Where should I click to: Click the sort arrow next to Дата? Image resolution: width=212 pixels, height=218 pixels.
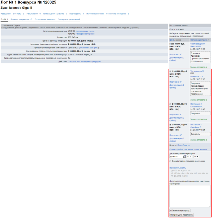(208, 40)
